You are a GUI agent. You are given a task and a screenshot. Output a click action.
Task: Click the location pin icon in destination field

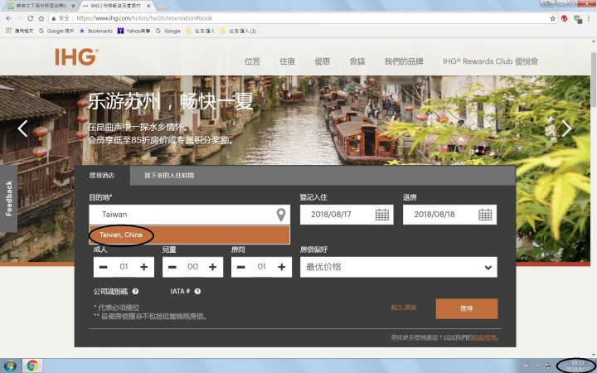point(281,215)
